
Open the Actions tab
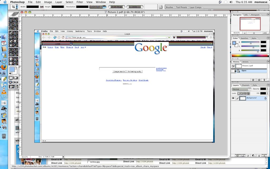coord(245,62)
